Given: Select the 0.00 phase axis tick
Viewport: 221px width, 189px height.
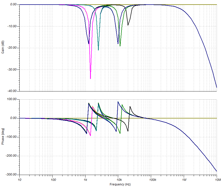Looking at the screenshot, I should [13, 118].
